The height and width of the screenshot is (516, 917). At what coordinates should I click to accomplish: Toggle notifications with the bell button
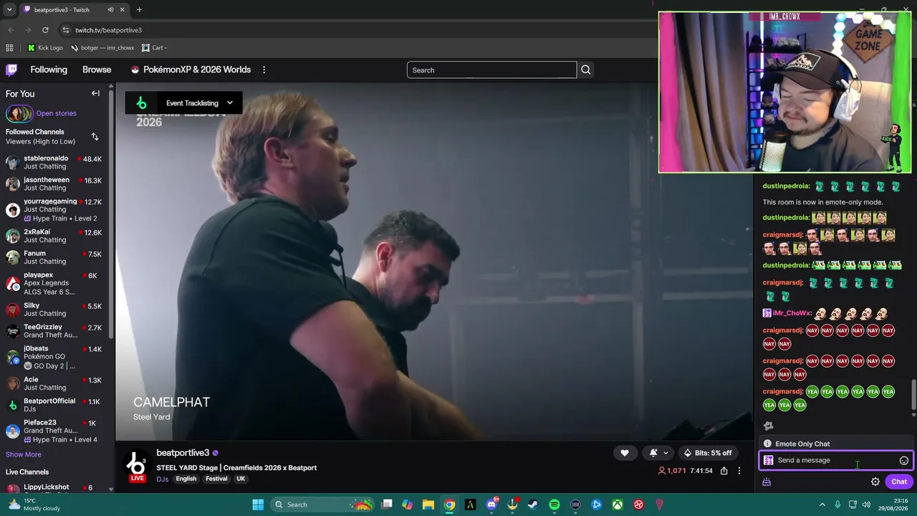653,453
